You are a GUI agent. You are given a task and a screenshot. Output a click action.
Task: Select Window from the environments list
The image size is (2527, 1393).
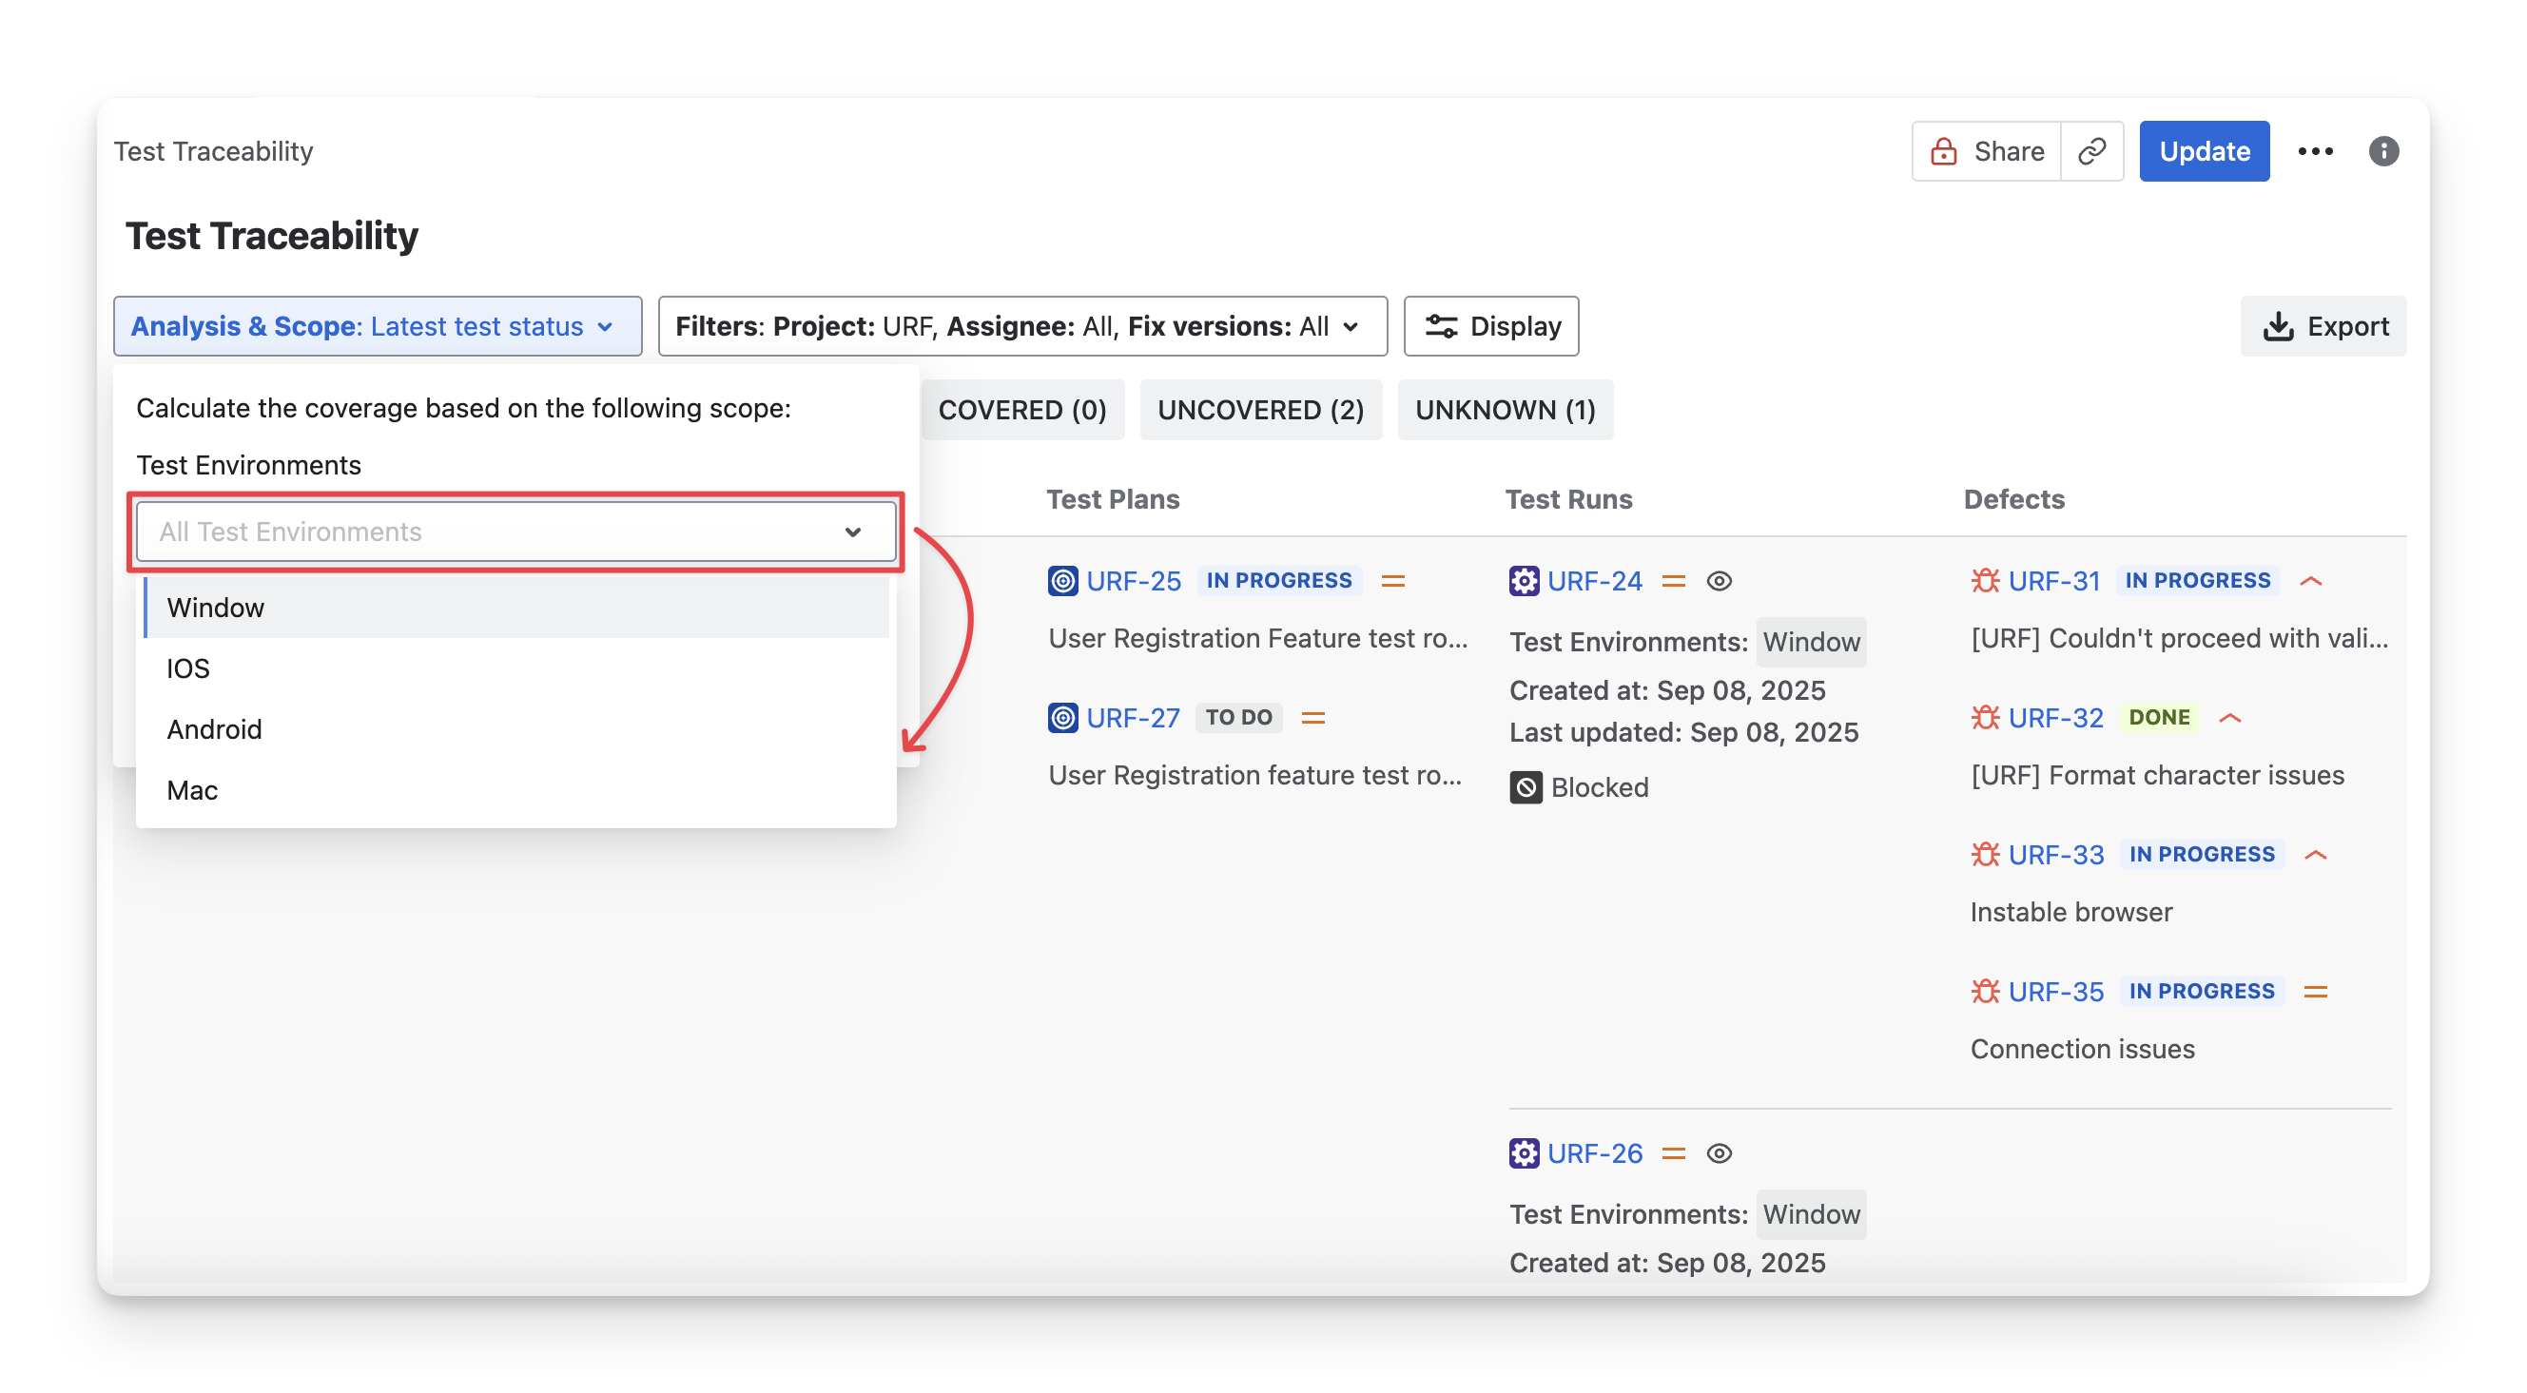tap(515, 609)
